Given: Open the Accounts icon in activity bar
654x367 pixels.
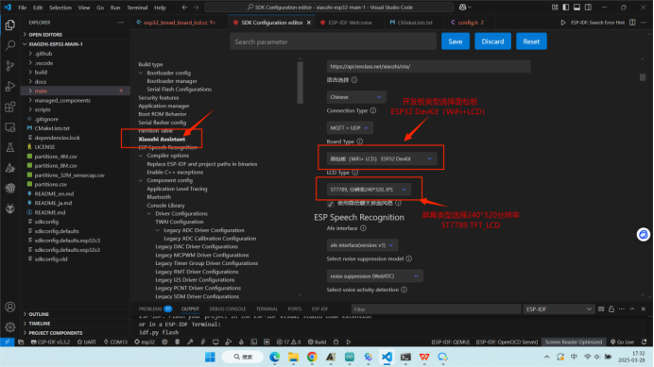Looking at the screenshot, I should pos(10,307).
